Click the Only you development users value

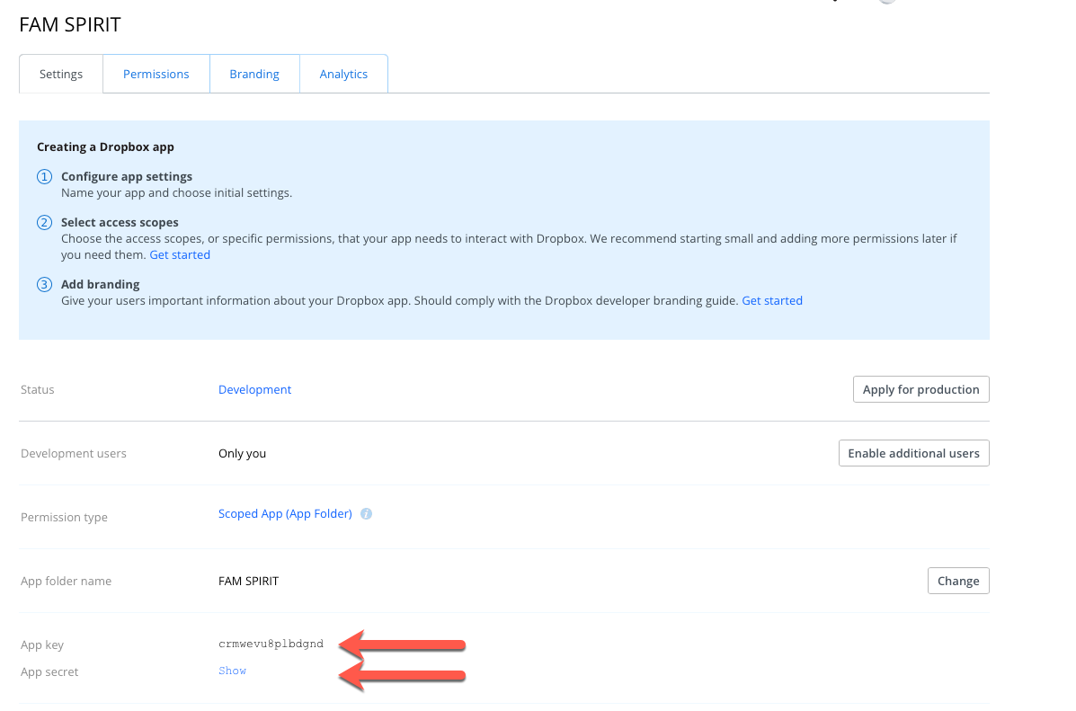242,453
